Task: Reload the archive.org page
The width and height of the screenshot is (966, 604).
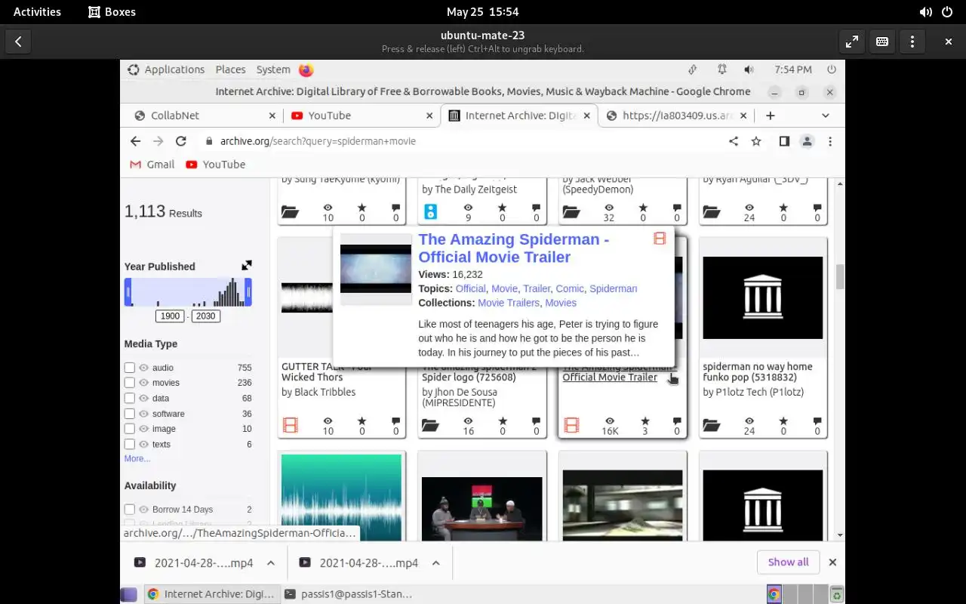Action: point(181,141)
